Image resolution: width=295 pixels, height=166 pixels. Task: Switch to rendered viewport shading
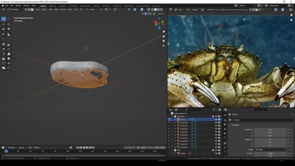161,10
